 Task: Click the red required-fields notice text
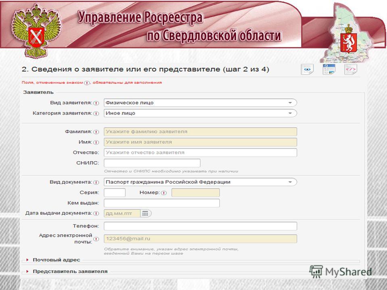[x=92, y=83]
